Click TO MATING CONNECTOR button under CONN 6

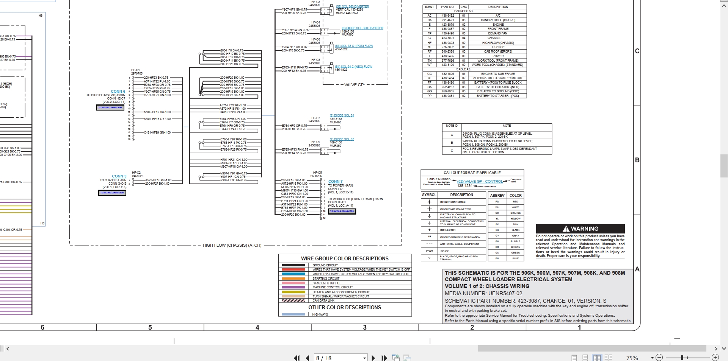[110, 107]
